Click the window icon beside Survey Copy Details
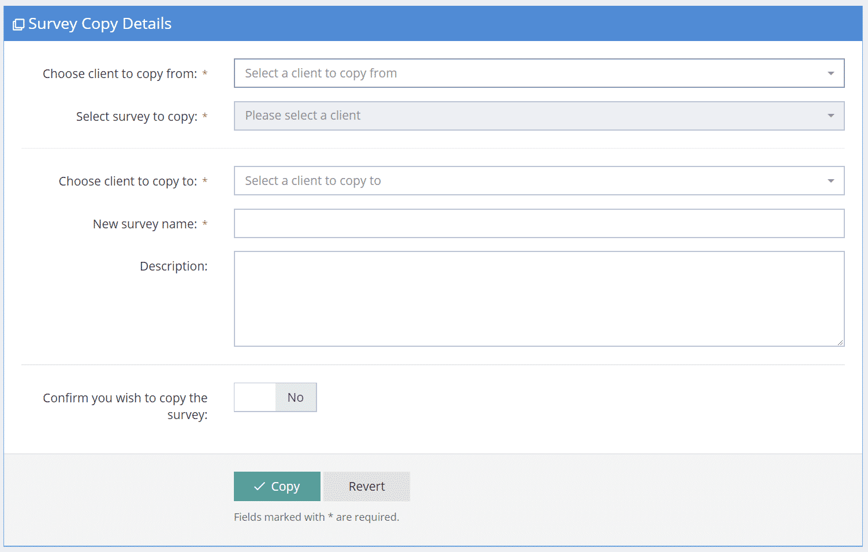Screen dimensions: 868x552 click(x=19, y=24)
